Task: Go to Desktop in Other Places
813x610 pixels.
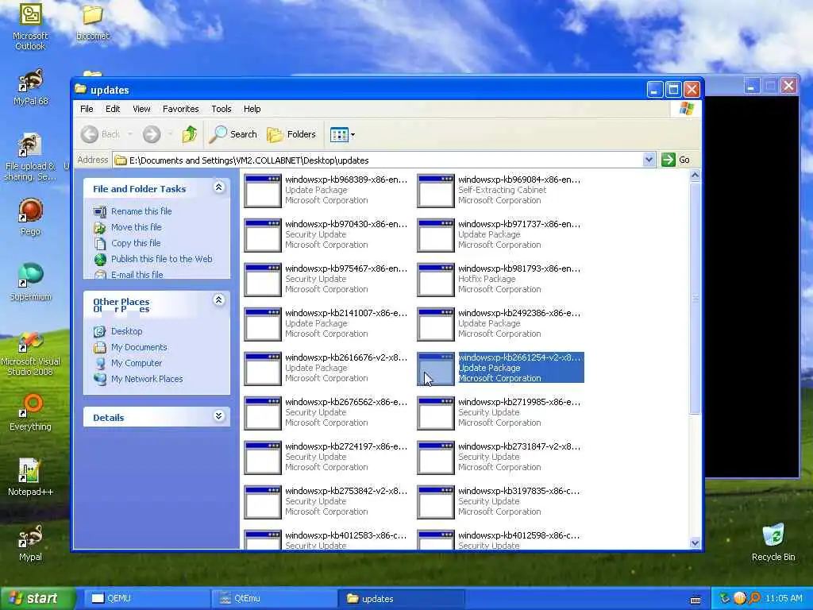Action: (x=126, y=331)
